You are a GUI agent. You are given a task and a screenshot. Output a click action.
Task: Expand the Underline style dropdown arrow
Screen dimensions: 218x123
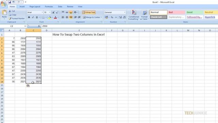(40, 17)
